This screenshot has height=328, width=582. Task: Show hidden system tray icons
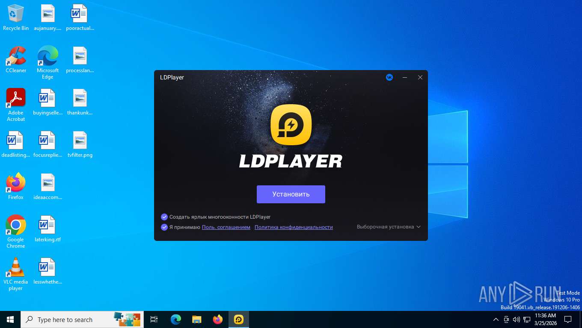pos(496,319)
